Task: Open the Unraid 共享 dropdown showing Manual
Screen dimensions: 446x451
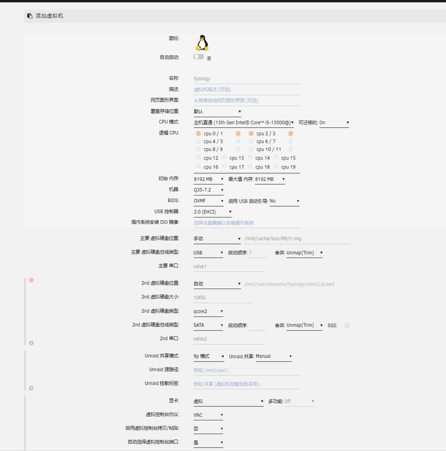Action: click(273, 357)
